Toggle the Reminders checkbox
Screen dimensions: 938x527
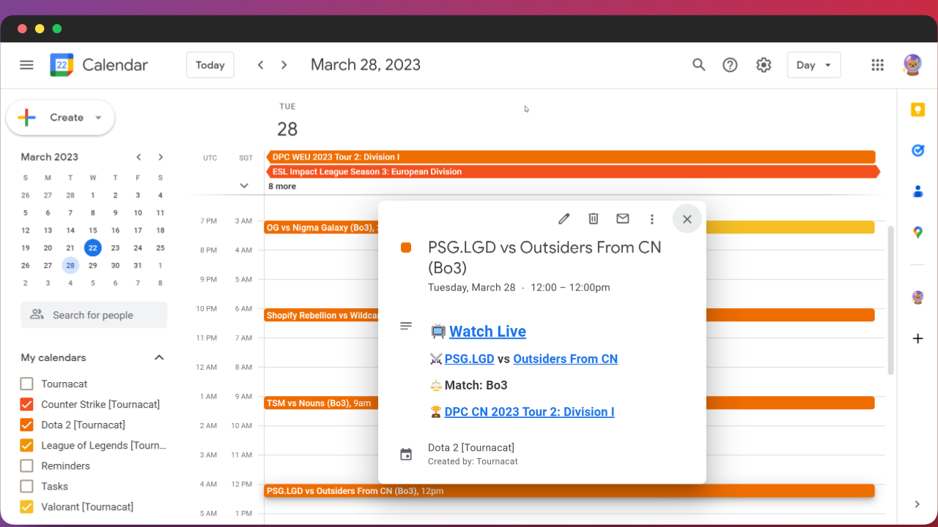27,466
